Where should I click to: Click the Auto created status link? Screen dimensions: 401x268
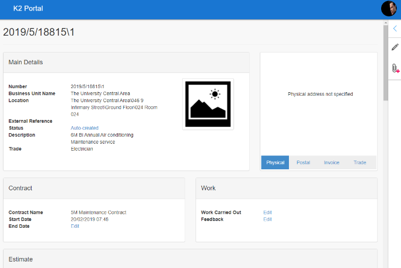coord(85,128)
